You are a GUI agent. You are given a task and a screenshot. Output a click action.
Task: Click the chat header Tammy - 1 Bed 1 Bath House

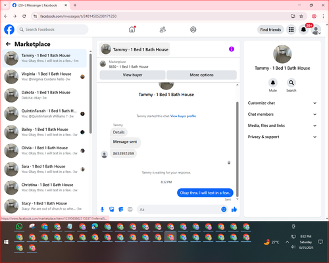coord(135,49)
